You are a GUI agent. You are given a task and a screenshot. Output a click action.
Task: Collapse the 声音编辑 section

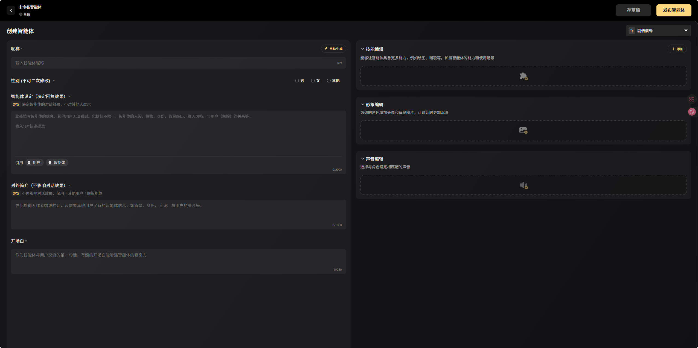pyautogui.click(x=362, y=159)
